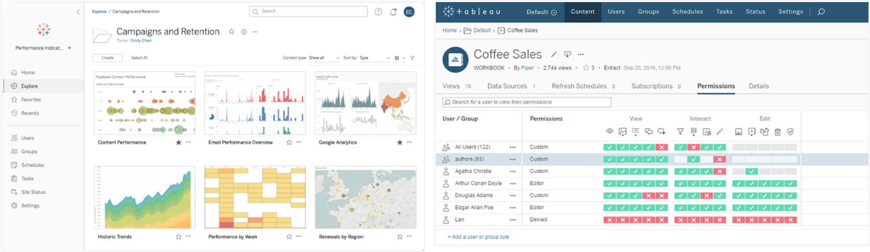Viewport: 870px width, 252px height.
Task: Click the help question mark icon
Action: pyautogui.click(x=378, y=12)
